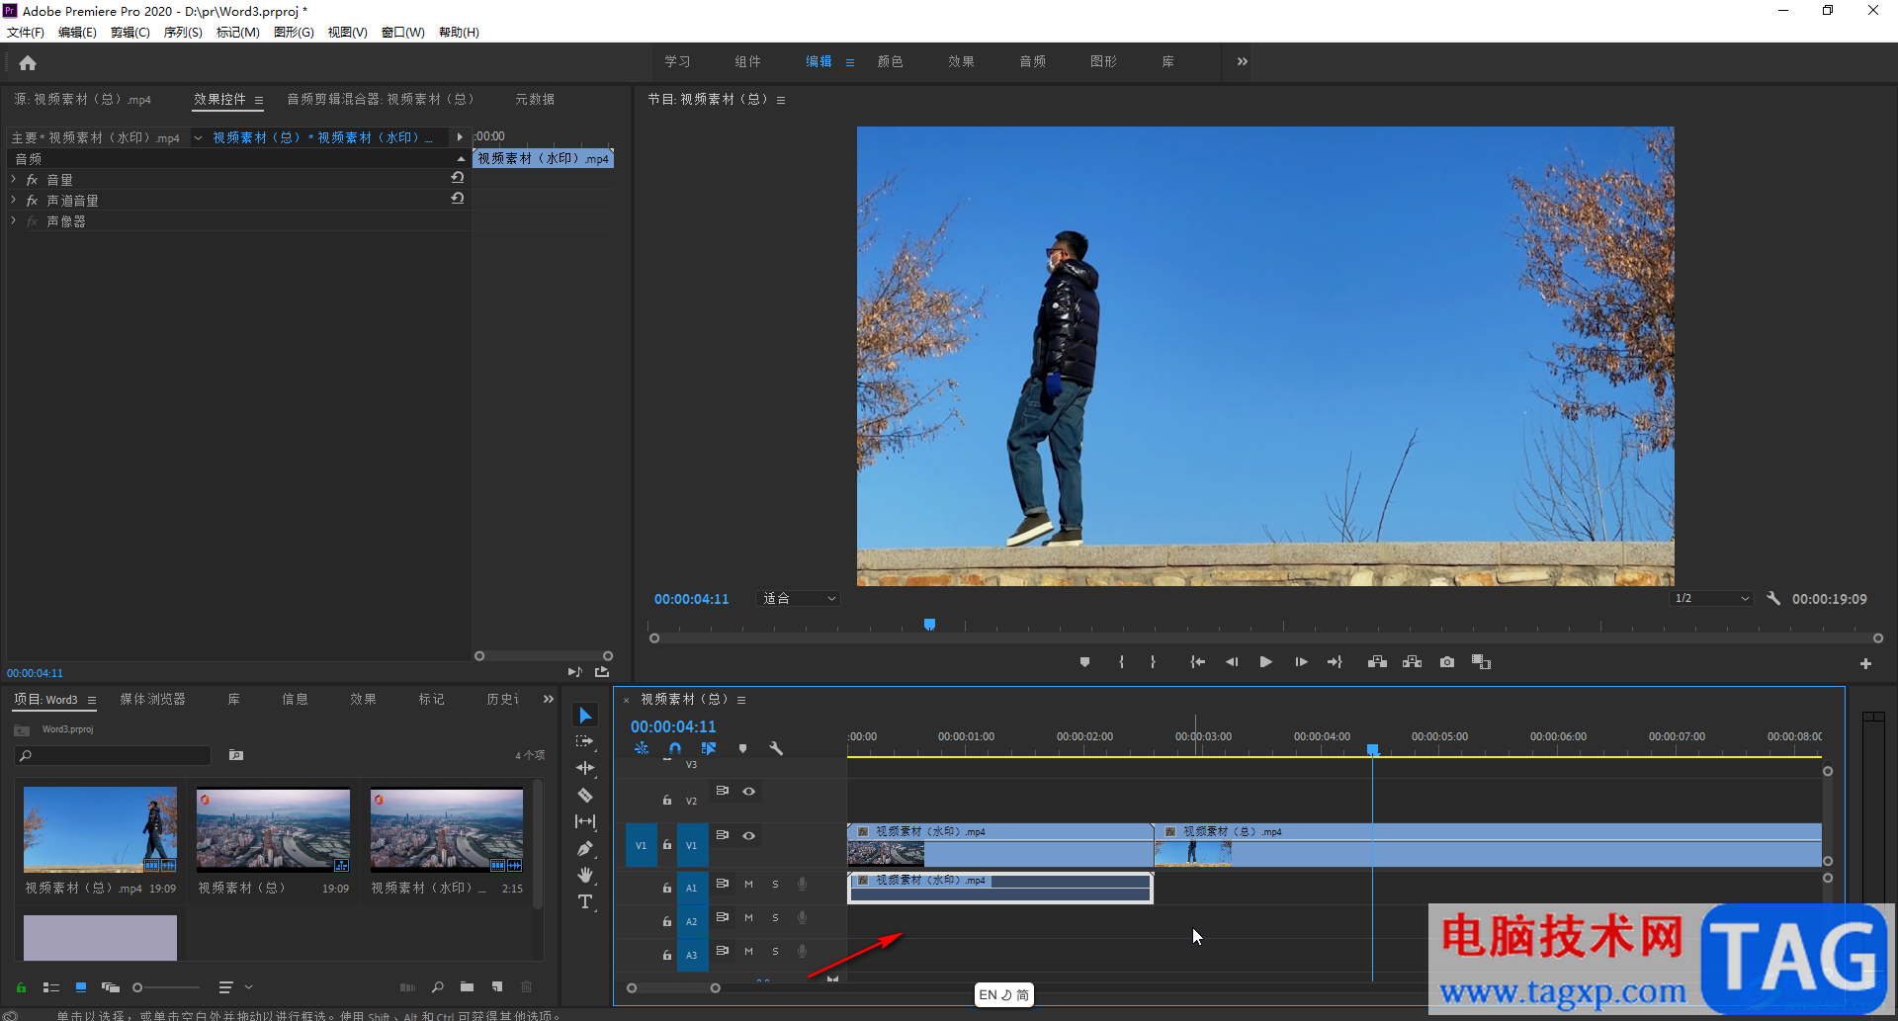Open the 元数据 tab

click(535, 99)
